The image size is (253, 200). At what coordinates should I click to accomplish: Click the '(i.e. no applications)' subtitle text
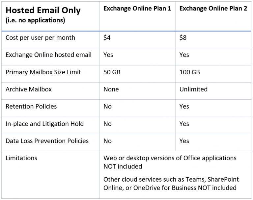coord(35,20)
